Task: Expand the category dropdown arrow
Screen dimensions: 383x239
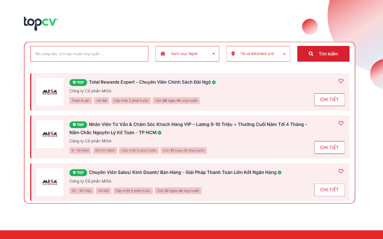Action: 214,54
